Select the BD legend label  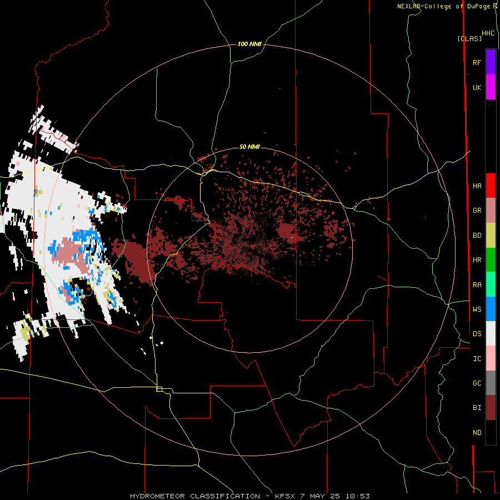pyautogui.click(x=477, y=236)
